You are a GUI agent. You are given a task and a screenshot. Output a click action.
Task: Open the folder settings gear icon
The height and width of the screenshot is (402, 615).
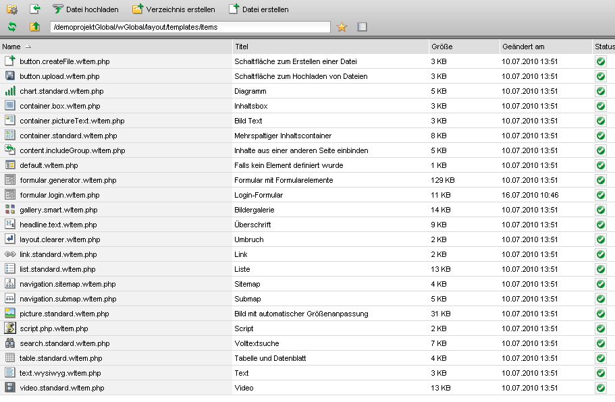tap(12, 9)
